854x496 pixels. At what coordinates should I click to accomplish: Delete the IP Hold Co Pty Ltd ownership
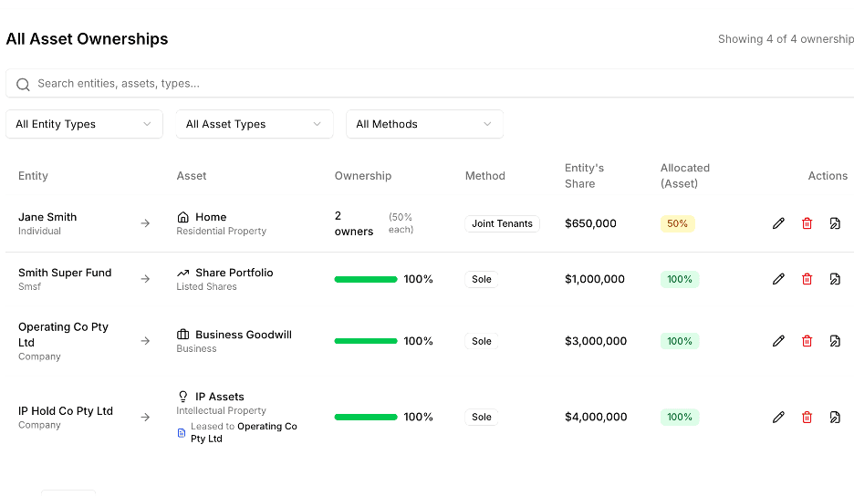click(807, 417)
